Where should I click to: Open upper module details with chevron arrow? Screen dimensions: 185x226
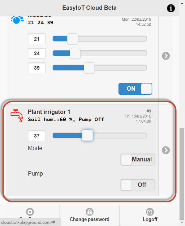coord(166,56)
